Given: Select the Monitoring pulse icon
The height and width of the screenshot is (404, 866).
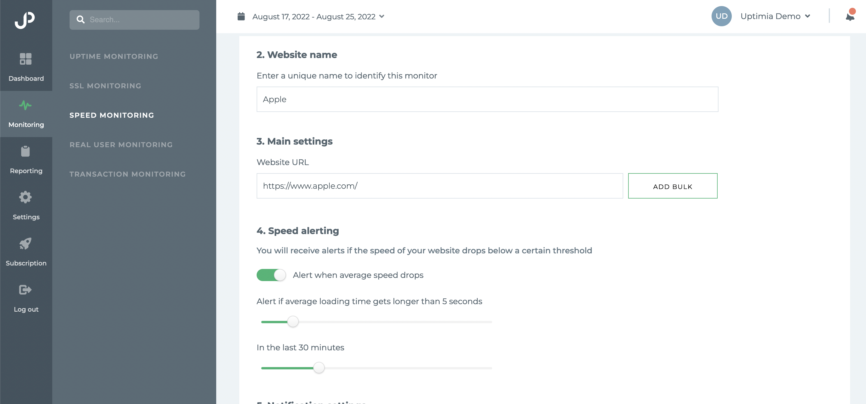Looking at the screenshot, I should click(x=26, y=105).
